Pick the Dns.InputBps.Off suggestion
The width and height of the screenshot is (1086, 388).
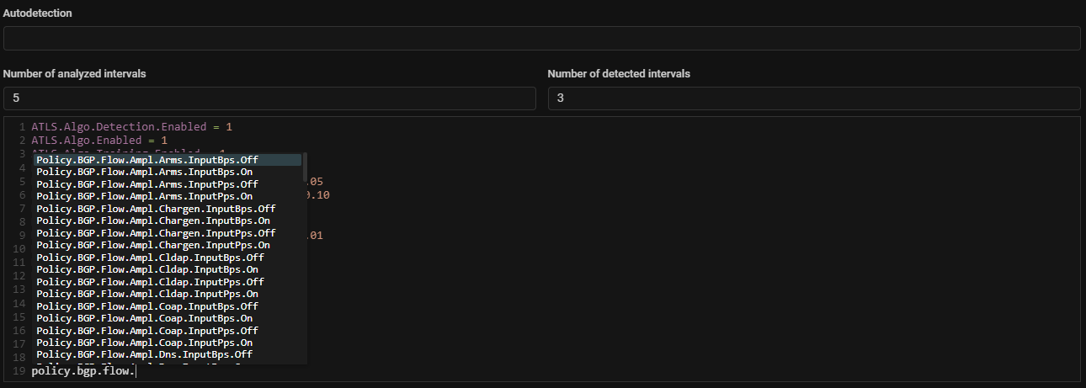tap(145, 355)
